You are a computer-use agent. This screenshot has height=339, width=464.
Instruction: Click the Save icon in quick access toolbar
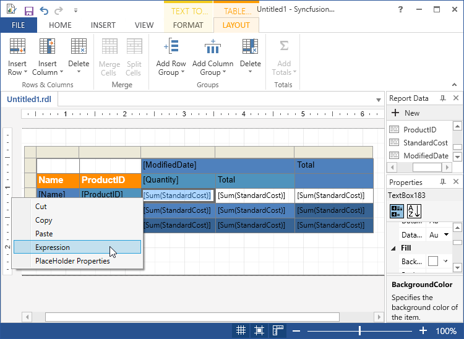point(29,11)
